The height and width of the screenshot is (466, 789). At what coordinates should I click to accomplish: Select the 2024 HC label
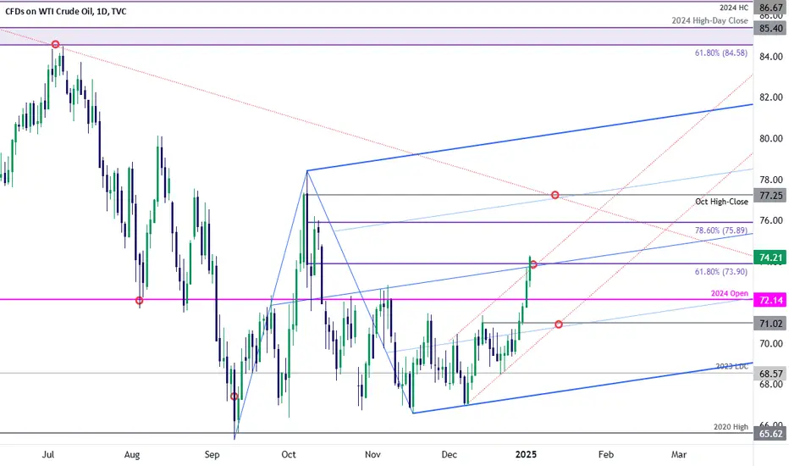pos(734,8)
